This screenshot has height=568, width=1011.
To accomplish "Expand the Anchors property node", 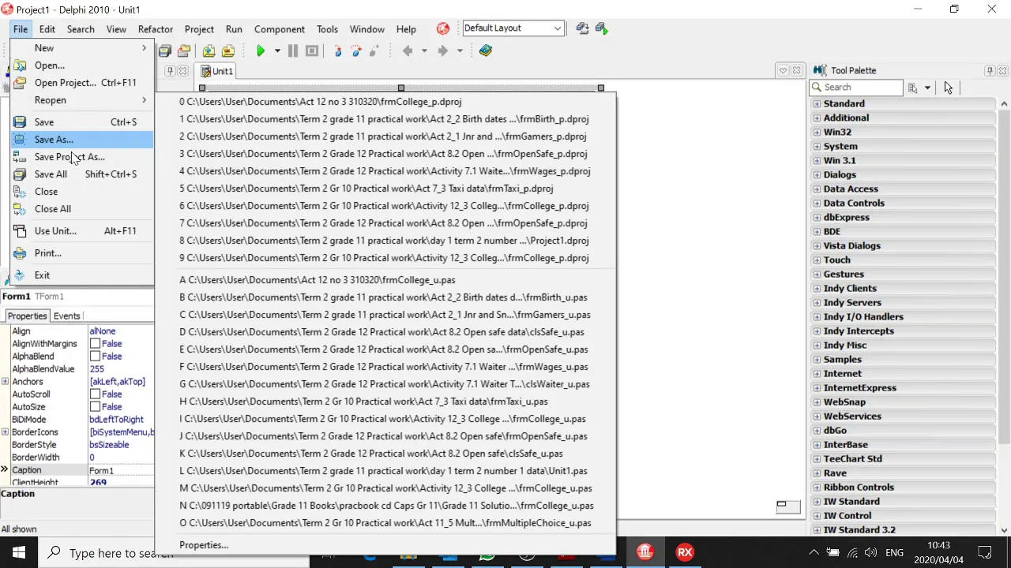I will 6,382.
